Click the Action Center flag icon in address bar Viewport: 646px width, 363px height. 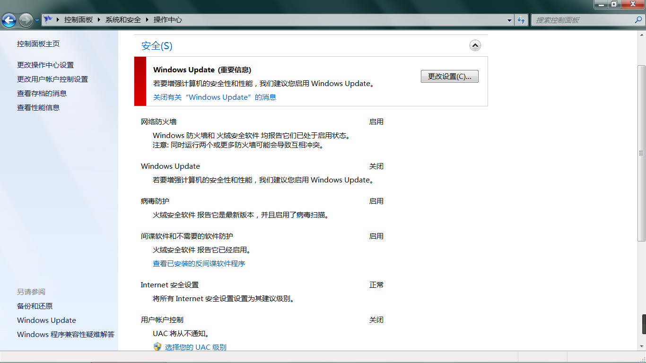tap(49, 20)
